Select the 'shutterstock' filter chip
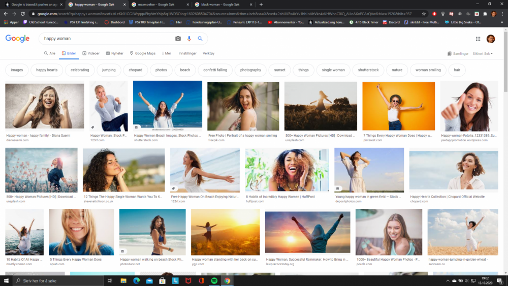Screen dimensions: 508x286 tap(368, 70)
